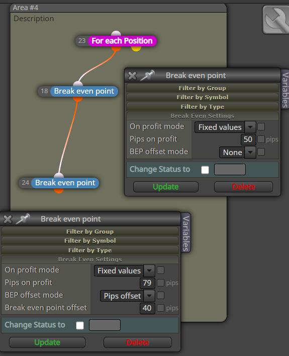Click the orange output connector of For each Position
Viewport: 289px width, 356px height.
(116, 48)
